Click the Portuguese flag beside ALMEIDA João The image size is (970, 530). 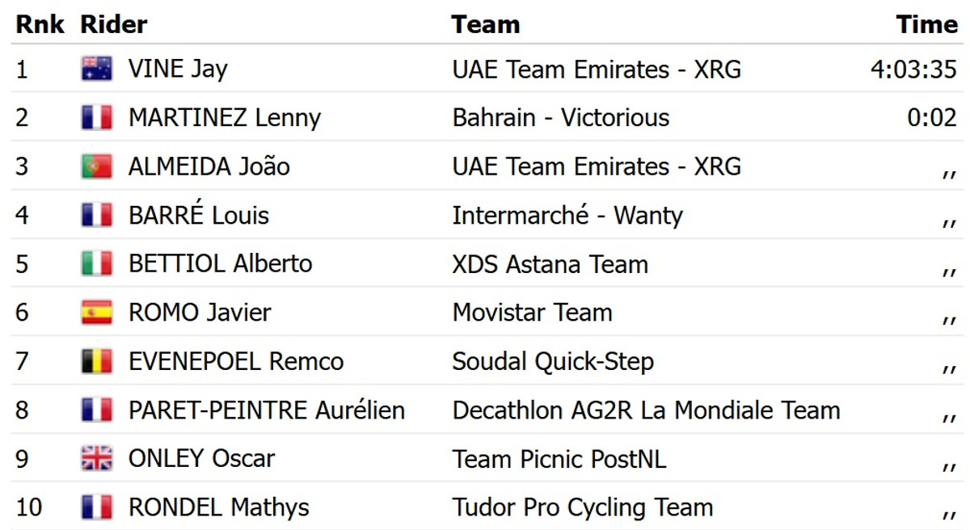coord(97,166)
